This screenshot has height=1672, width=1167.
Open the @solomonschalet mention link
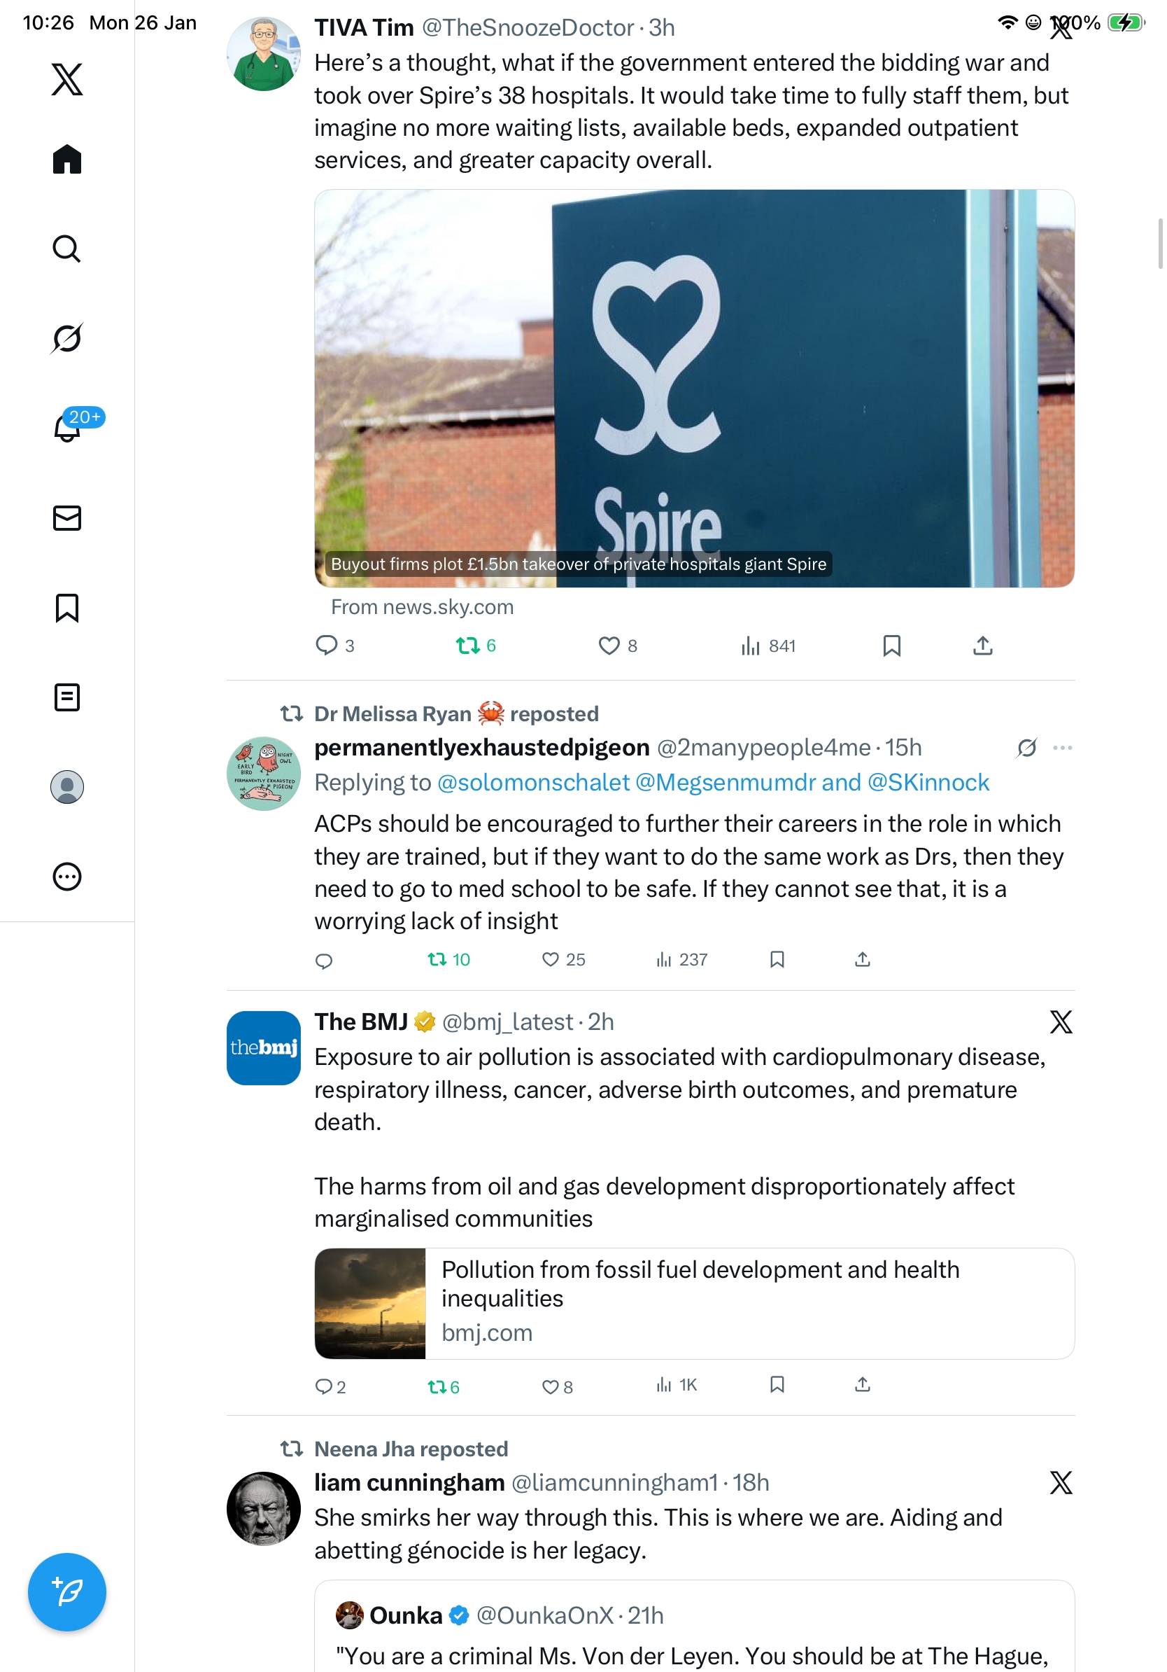click(533, 782)
